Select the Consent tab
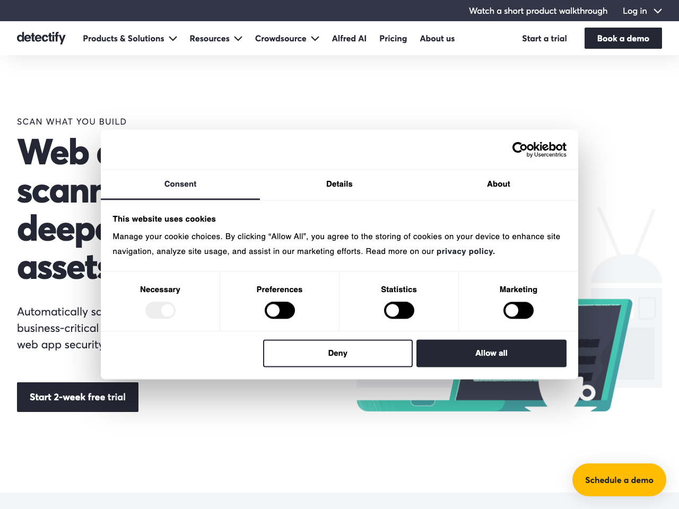 coord(180,184)
